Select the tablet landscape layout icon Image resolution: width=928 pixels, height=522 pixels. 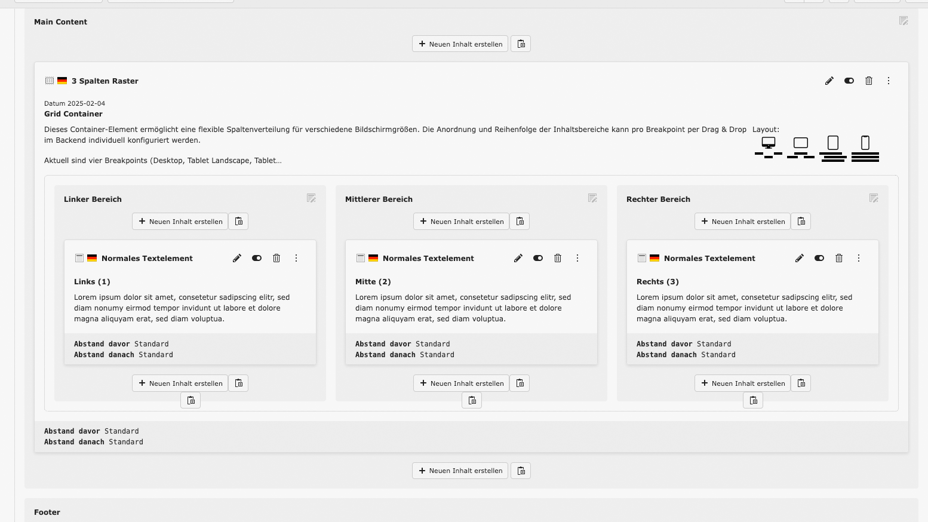click(x=801, y=147)
